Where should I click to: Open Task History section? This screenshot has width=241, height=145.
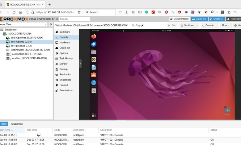pos(66,58)
